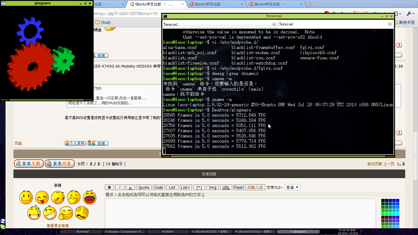The height and width of the screenshot is (235, 418).
Task: Insert the sweating grin emoticon
Action: pos(34,213)
